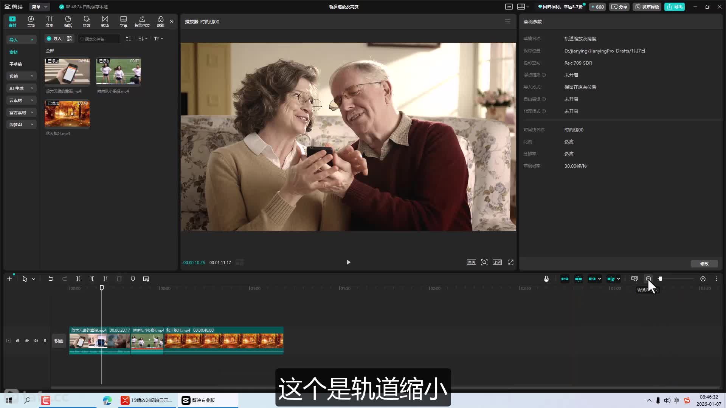Open the selection tool dropdown arrow
The width and height of the screenshot is (726, 408).
34,279
